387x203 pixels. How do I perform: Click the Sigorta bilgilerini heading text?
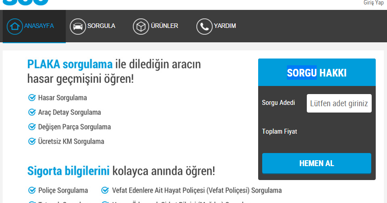click(68, 171)
